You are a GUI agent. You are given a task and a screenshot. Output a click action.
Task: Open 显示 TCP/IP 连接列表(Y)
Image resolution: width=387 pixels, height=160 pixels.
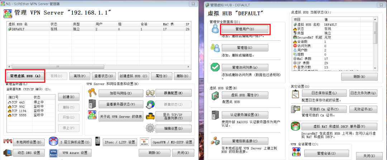click(173, 116)
